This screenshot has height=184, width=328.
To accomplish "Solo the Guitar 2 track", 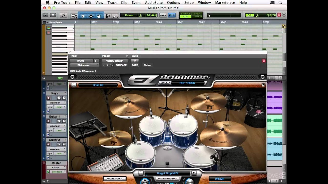I will [x=59, y=144].
